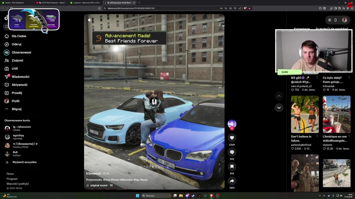The width and height of the screenshot is (355, 199).
Task: Pause the video using center pause button
Action: click(x=154, y=102)
